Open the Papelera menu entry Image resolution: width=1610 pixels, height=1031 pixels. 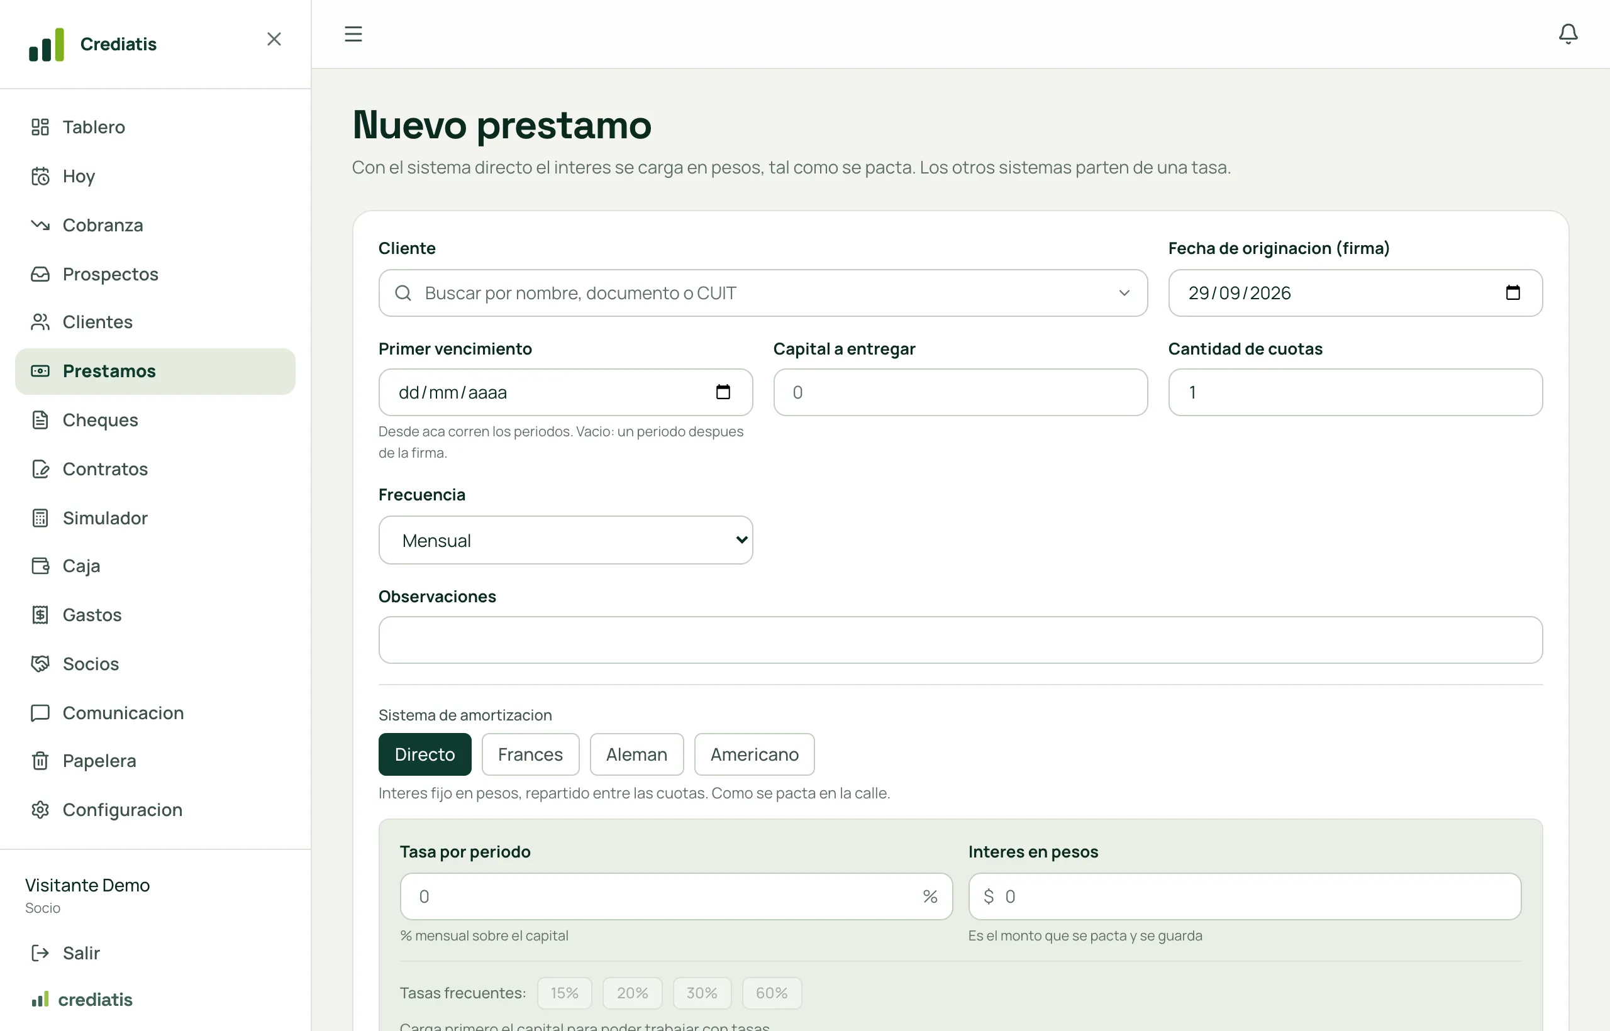(x=155, y=761)
